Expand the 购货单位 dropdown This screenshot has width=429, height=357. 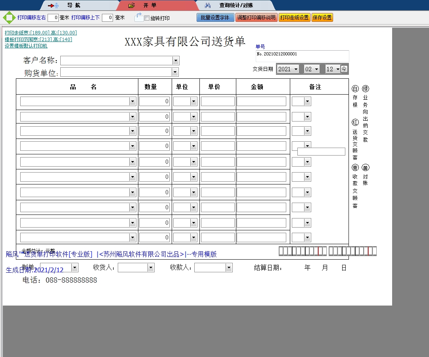click(x=175, y=72)
